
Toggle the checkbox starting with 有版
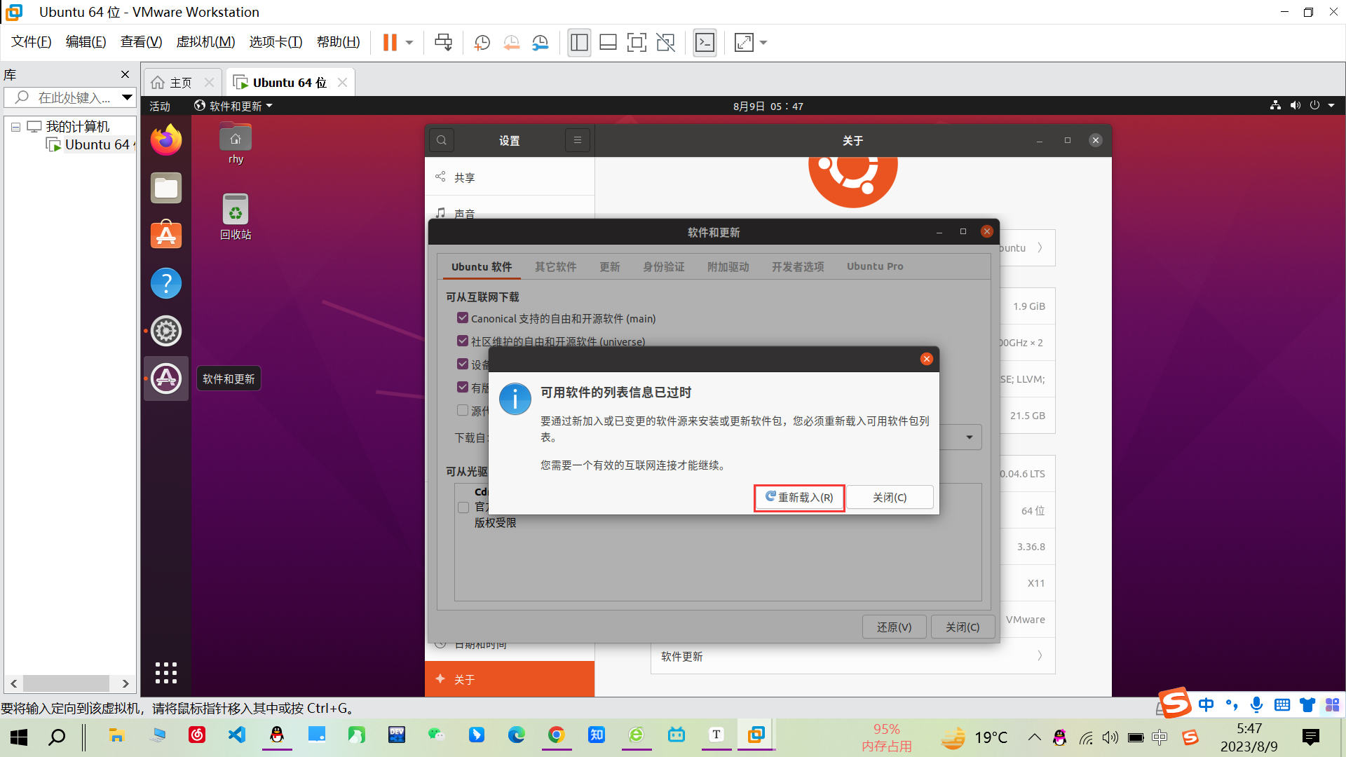pyautogui.click(x=463, y=387)
